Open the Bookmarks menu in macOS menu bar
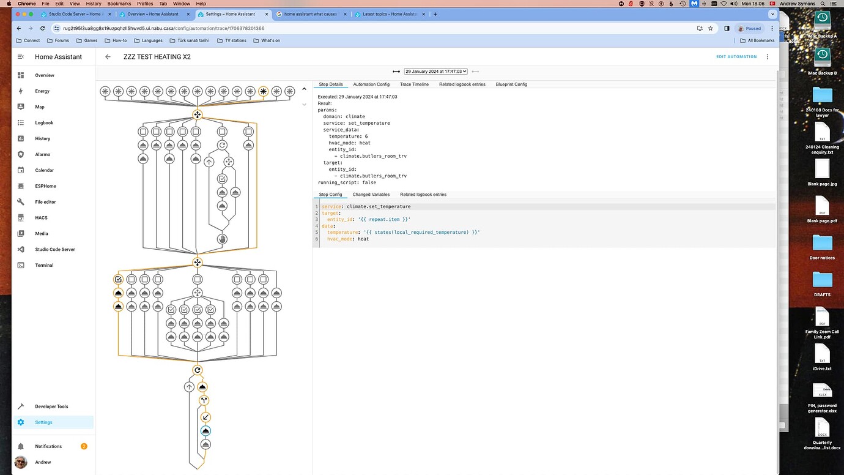Screen dimensions: 844x475 [119, 4]
